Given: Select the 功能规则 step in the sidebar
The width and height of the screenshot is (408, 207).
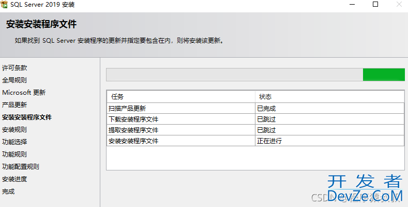Looking at the screenshot, I should pyautogui.click(x=14, y=154).
